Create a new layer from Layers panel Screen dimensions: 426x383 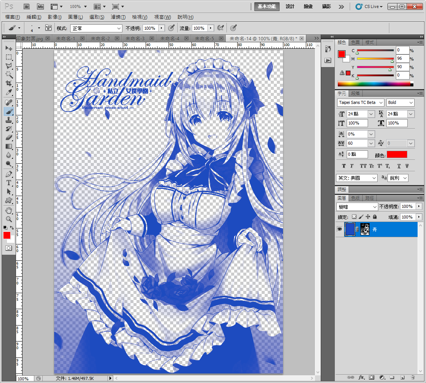click(x=402, y=377)
